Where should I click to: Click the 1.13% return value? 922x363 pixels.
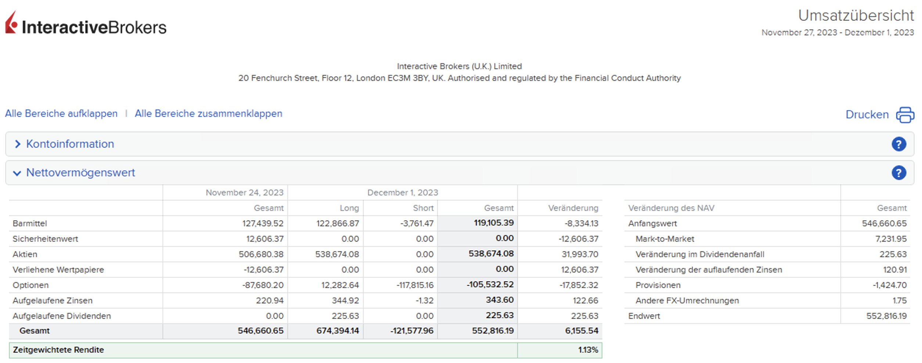click(x=588, y=350)
